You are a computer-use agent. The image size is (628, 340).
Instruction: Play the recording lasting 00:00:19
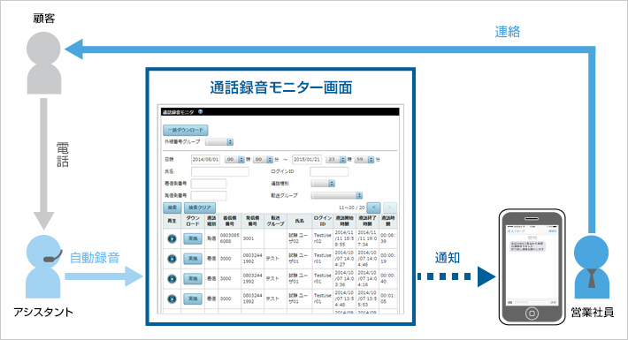172,259
